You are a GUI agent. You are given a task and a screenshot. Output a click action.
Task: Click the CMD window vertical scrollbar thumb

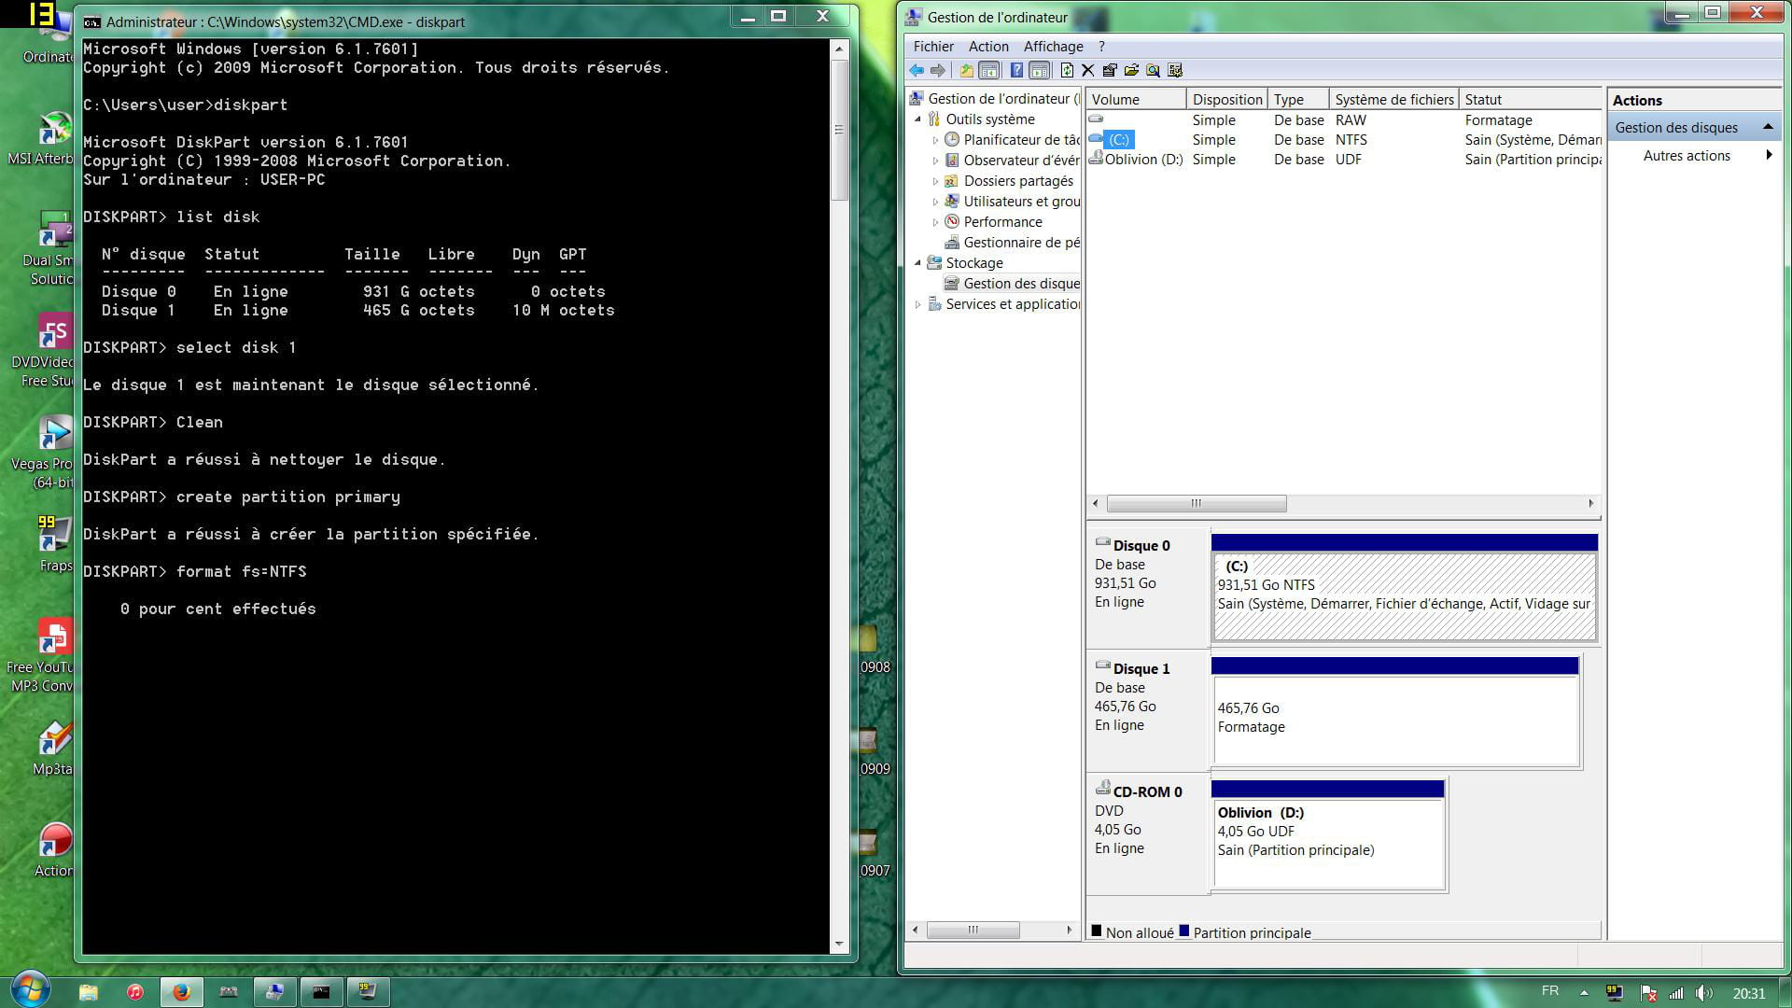[x=839, y=130]
